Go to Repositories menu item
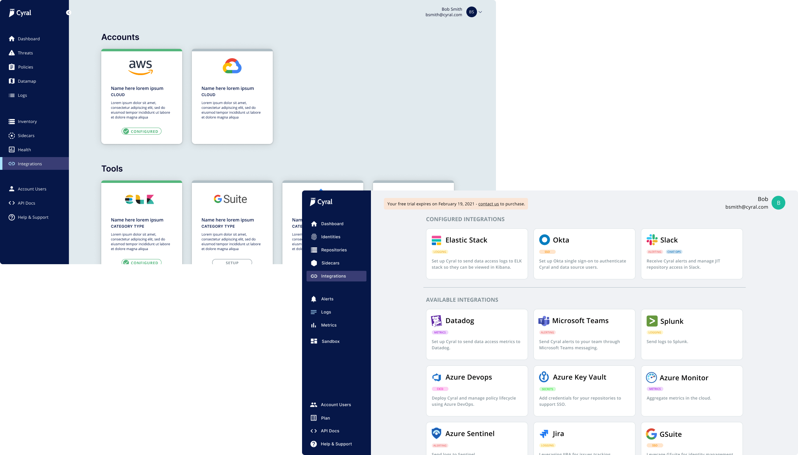 pyautogui.click(x=333, y=250)
